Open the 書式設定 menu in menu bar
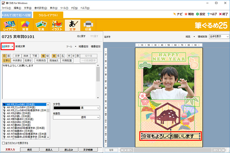 tap(40, 8)
